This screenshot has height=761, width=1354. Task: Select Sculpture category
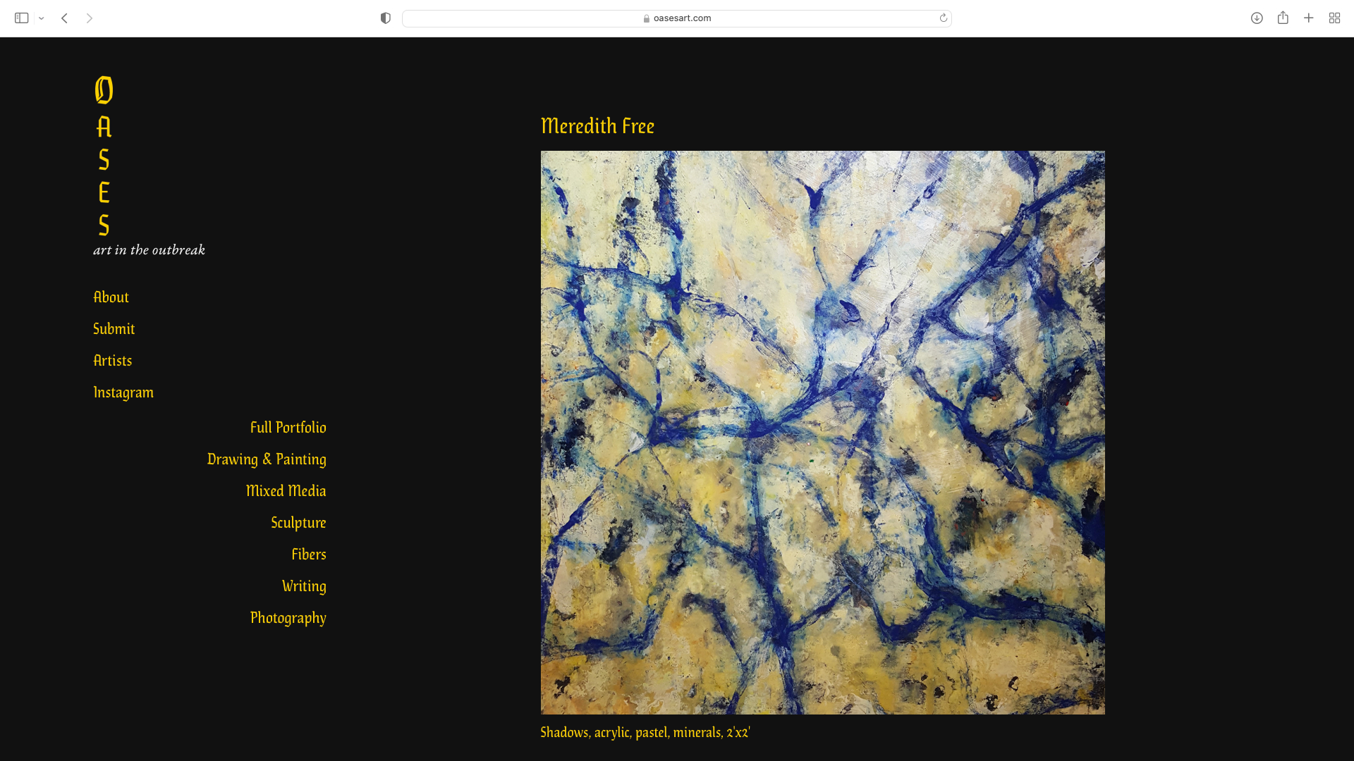coord(298,523)
